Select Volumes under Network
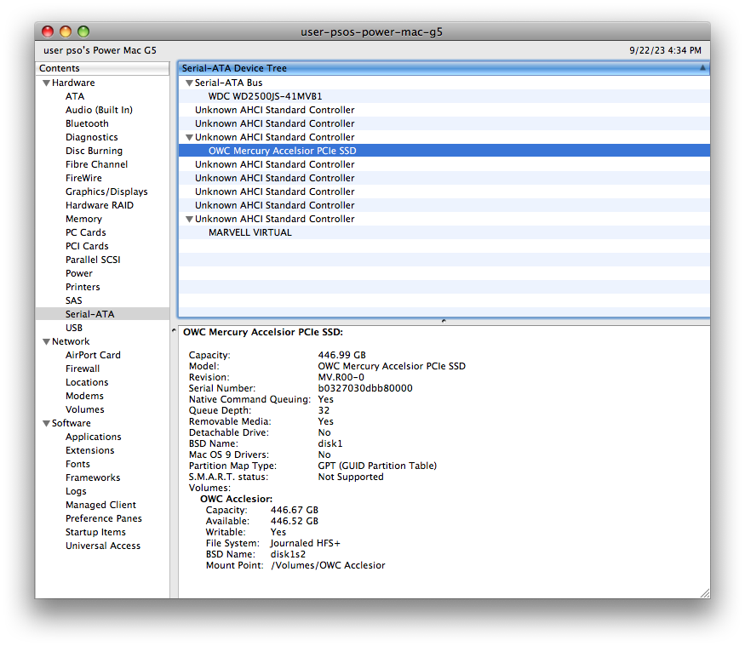745x646 pixels. [x=84, y=409]
